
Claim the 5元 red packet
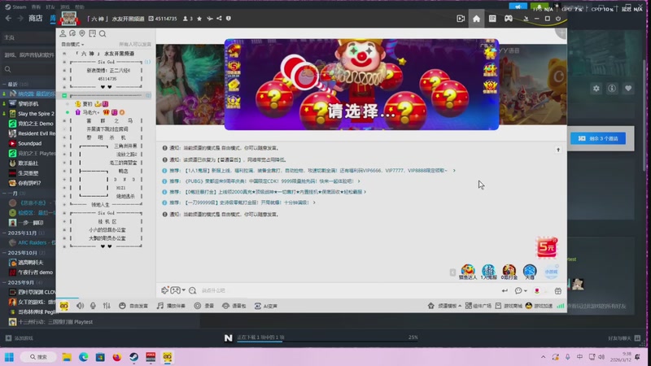point(547,247)
